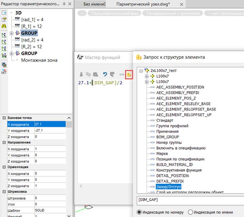Collapse the Штриховка property section
The image size is (244, 217).
[4, 191]
